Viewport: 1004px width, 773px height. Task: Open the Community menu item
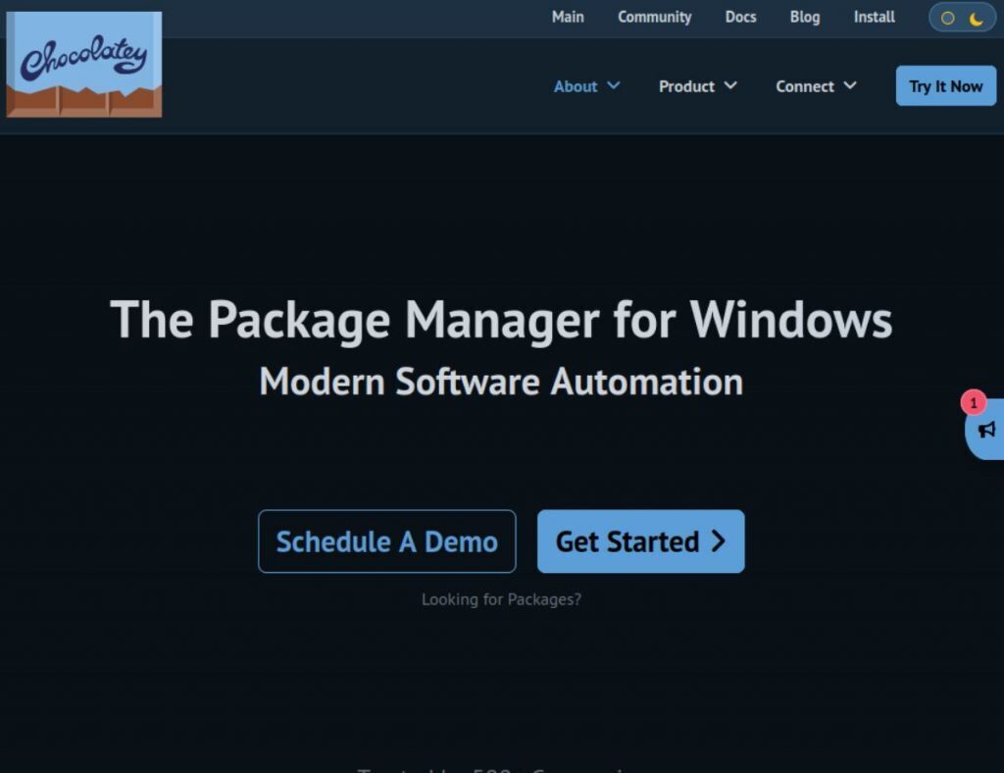pyautogui.click(x=654, y=17)
